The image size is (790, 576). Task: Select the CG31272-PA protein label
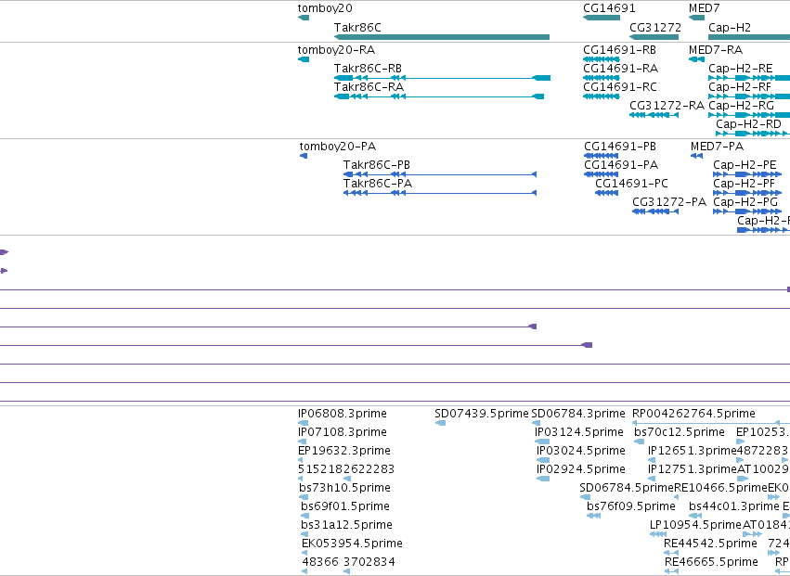(669, 202)
